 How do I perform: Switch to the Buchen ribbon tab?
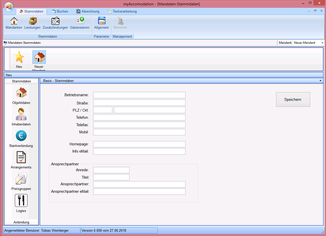click(59, 12)
